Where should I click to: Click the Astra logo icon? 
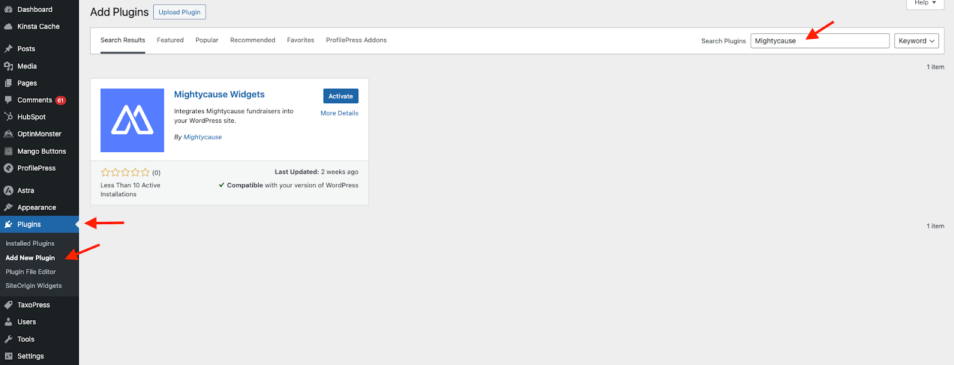[x=8, y=191]
